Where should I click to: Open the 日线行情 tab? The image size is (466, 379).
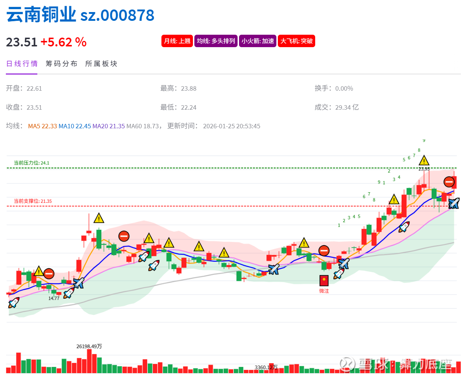[22, 64]
